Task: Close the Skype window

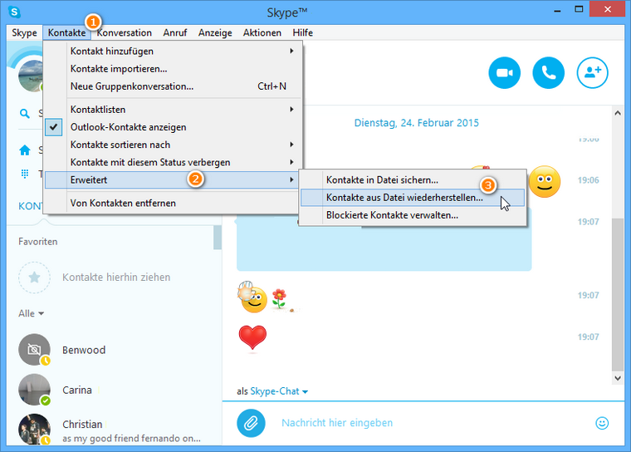Action: point(607,9)
